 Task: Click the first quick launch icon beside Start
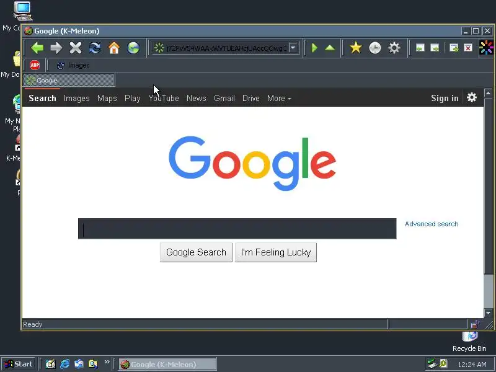point(50,364)
